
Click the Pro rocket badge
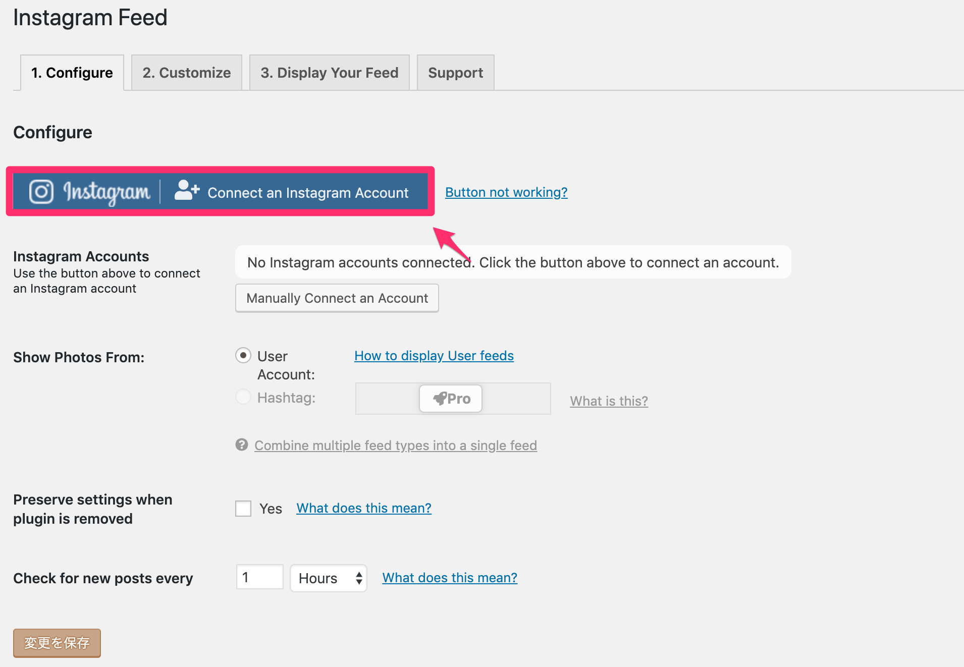451,399
